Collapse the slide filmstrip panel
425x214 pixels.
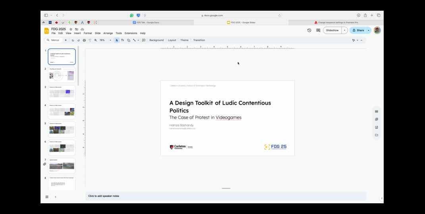point(55,197)
